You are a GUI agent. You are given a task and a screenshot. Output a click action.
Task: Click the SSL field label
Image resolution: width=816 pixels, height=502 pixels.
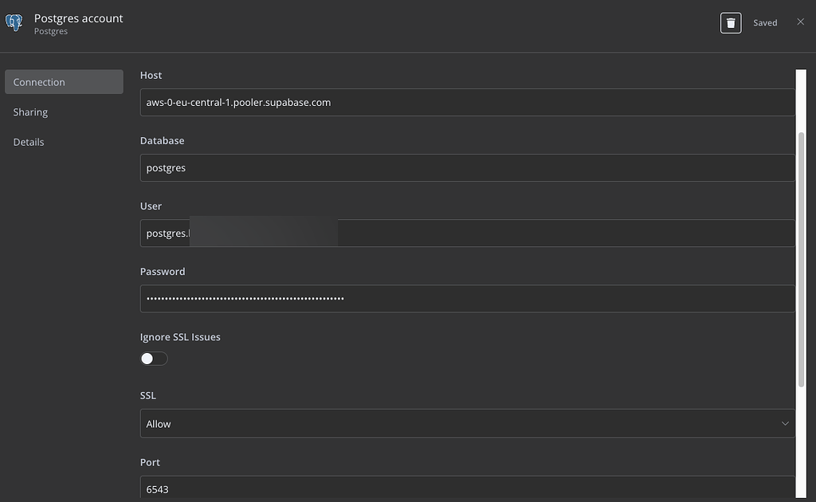point(148,395)
